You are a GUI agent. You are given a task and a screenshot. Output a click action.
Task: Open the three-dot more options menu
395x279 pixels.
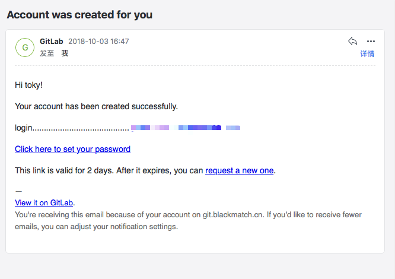[x=371, y=41]
